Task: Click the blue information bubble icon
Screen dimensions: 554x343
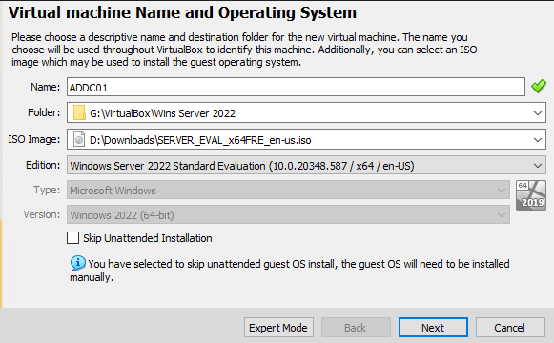Action: 78,263
